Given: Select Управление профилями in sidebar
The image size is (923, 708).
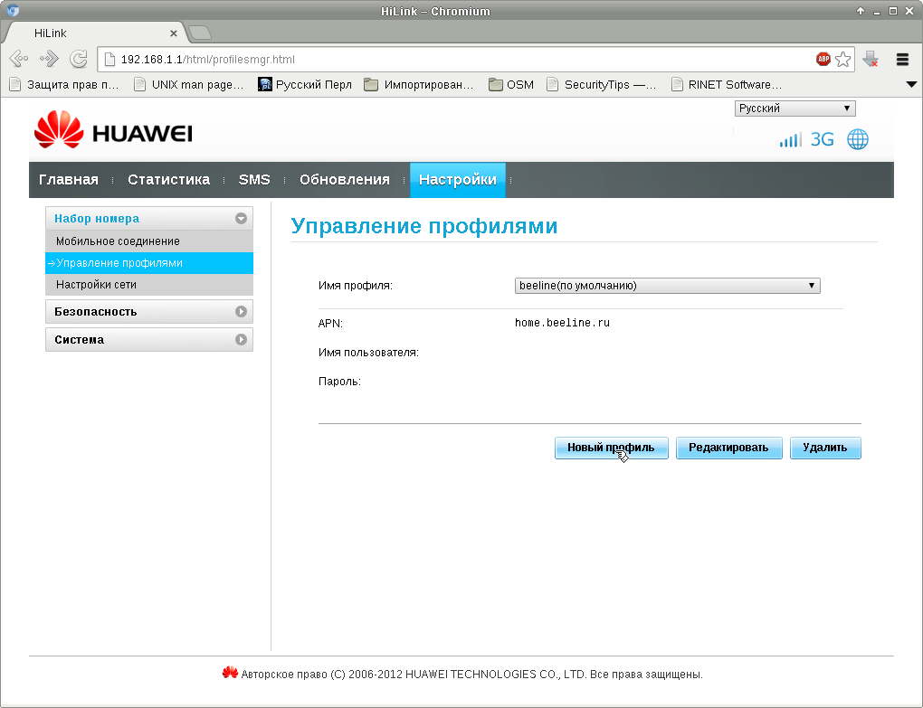Looking at the screenshot, I should pos(149,263).
